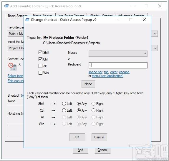This screenshot has height=161, width=169.
Task: Open the Mouse trigger dropdown
Action: (118, 53)
